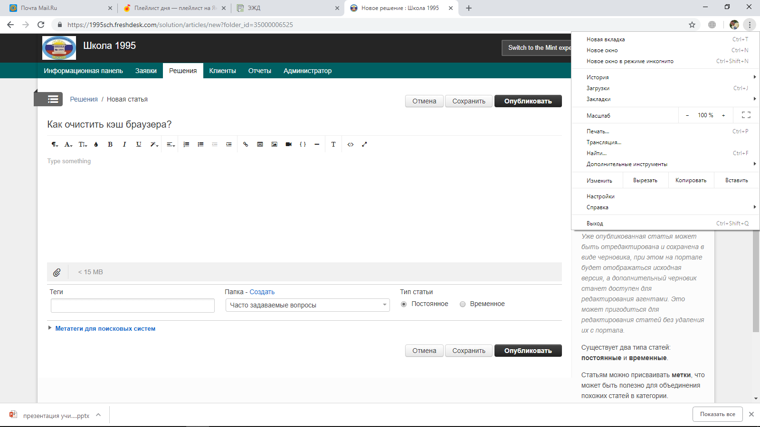This screenshot has height=427, width=760.
Task: Open the Часто задаваемые вопросы folder dropdown
Action: [x=308, y=305]
